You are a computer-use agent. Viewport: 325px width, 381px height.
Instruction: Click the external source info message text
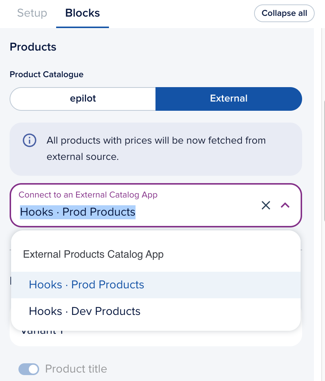(156, 148)
